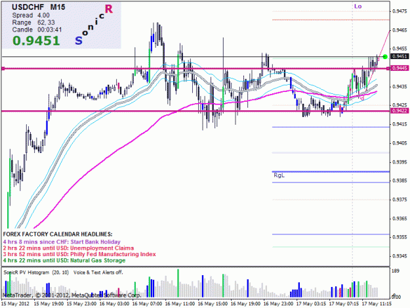Viewport: 410px width, 308px height.
Task: Click the Spread 4.00 readout
Action: pos(31,15)
